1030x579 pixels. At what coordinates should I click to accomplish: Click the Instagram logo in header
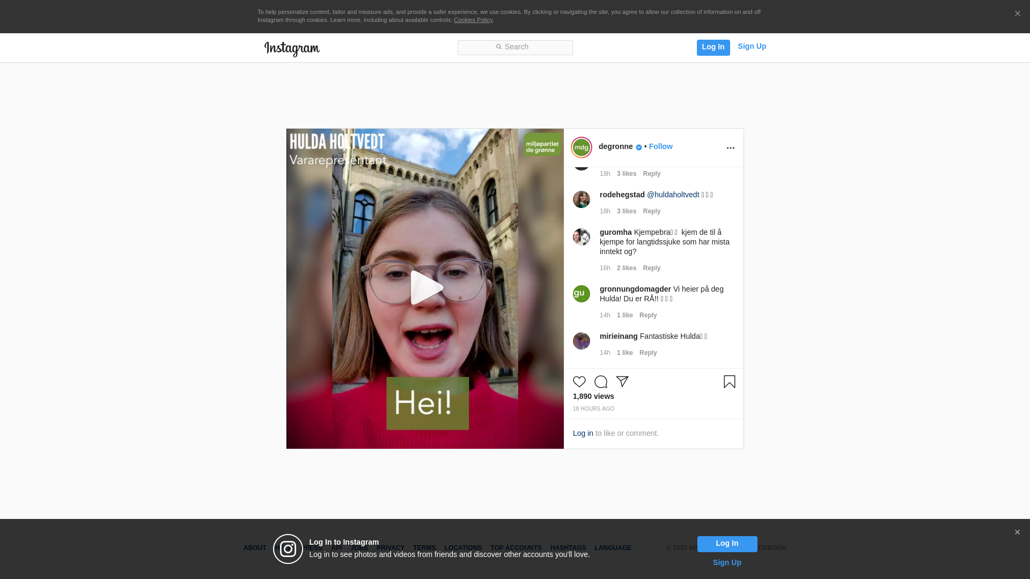pyautogui.click(x=292, y=49)
